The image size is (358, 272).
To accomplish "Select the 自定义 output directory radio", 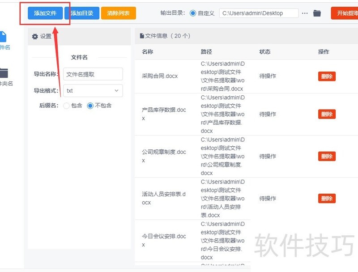I will pos(193,13).
